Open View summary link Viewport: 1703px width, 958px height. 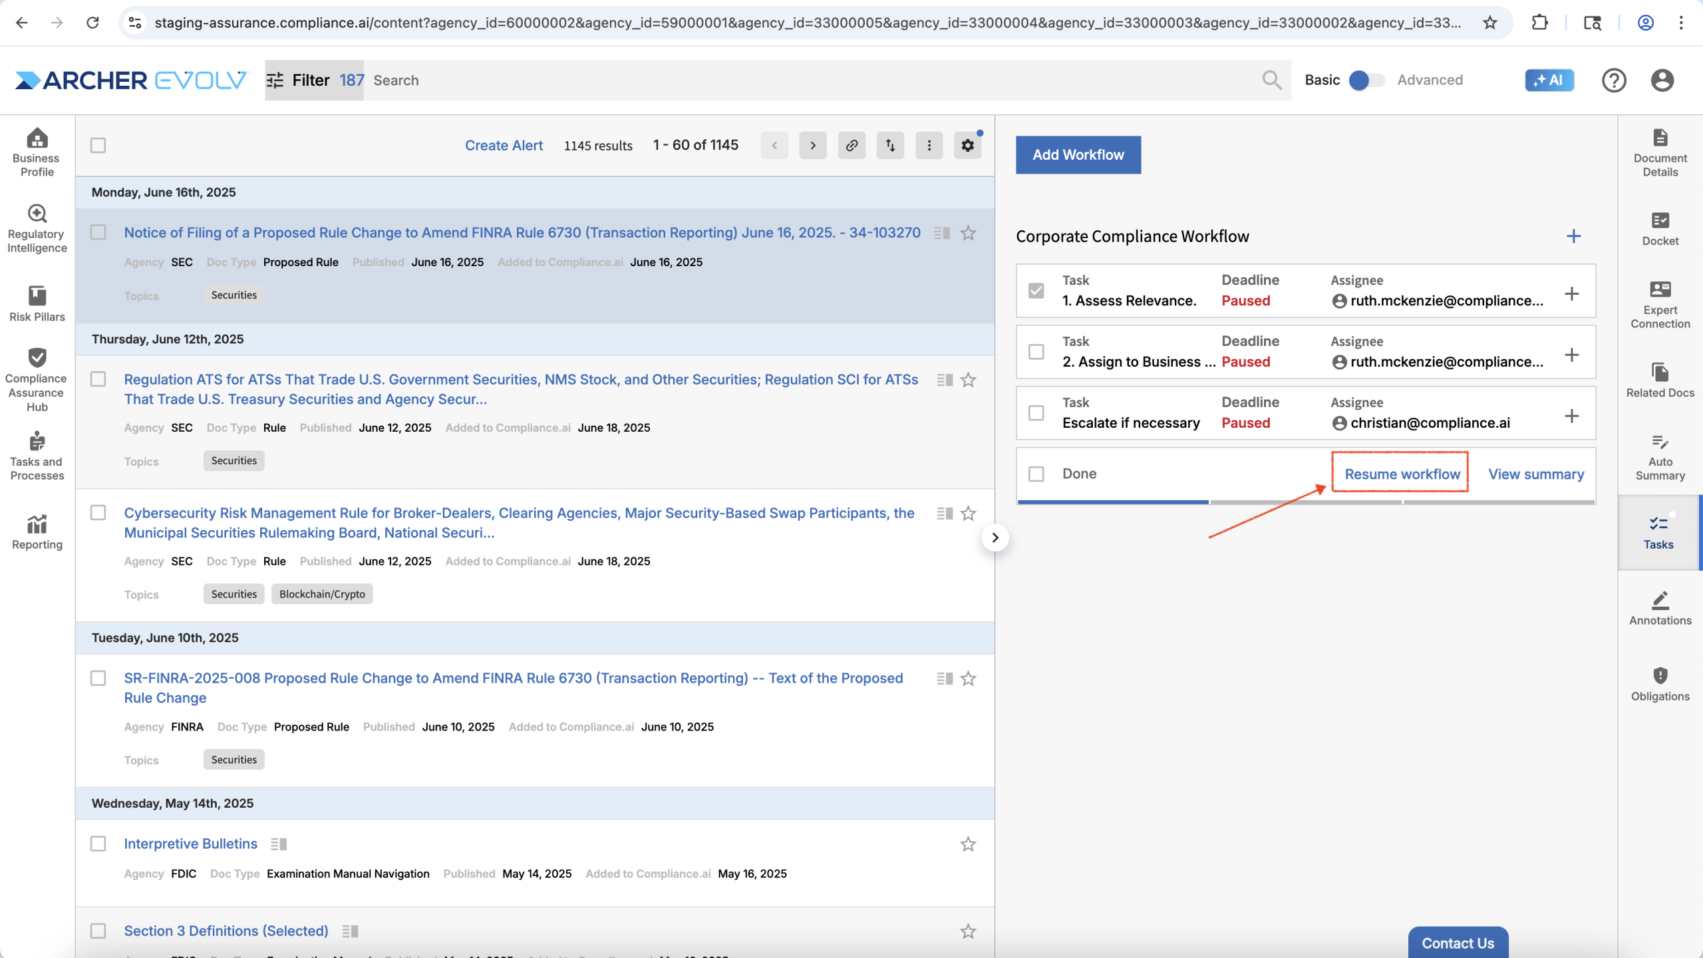[1536, 474]
